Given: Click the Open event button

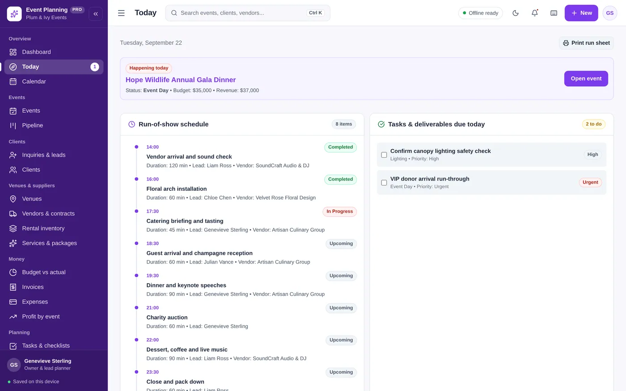Looking at the screenshot, I should pos(586,79).
